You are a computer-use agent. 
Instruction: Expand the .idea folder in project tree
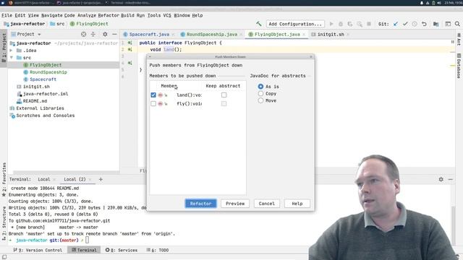coord(12,51)
